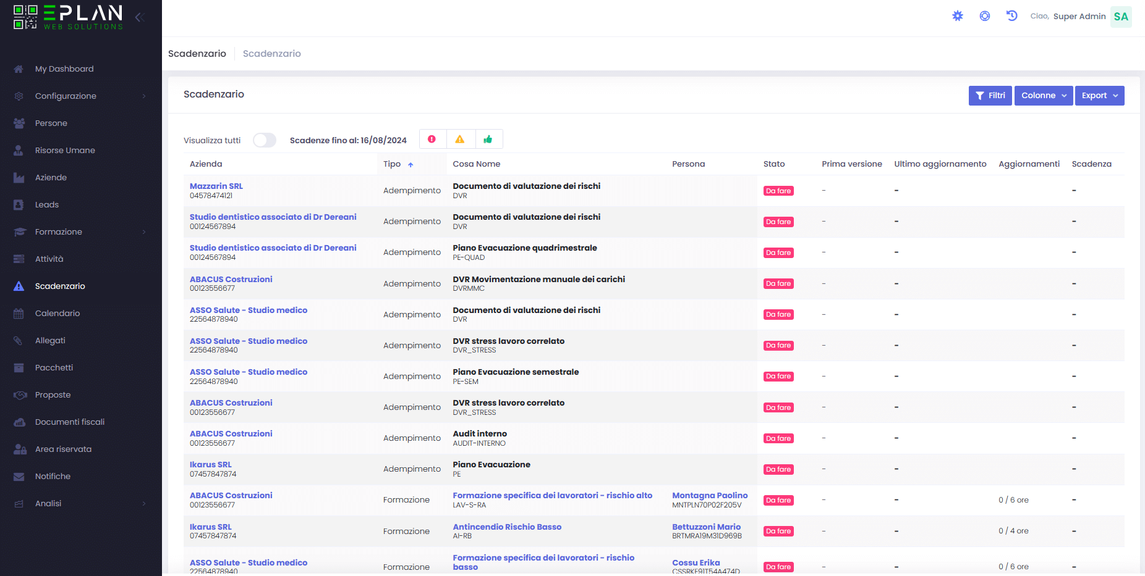Open Bettuzzoni Mario person link

click(706, 527)
